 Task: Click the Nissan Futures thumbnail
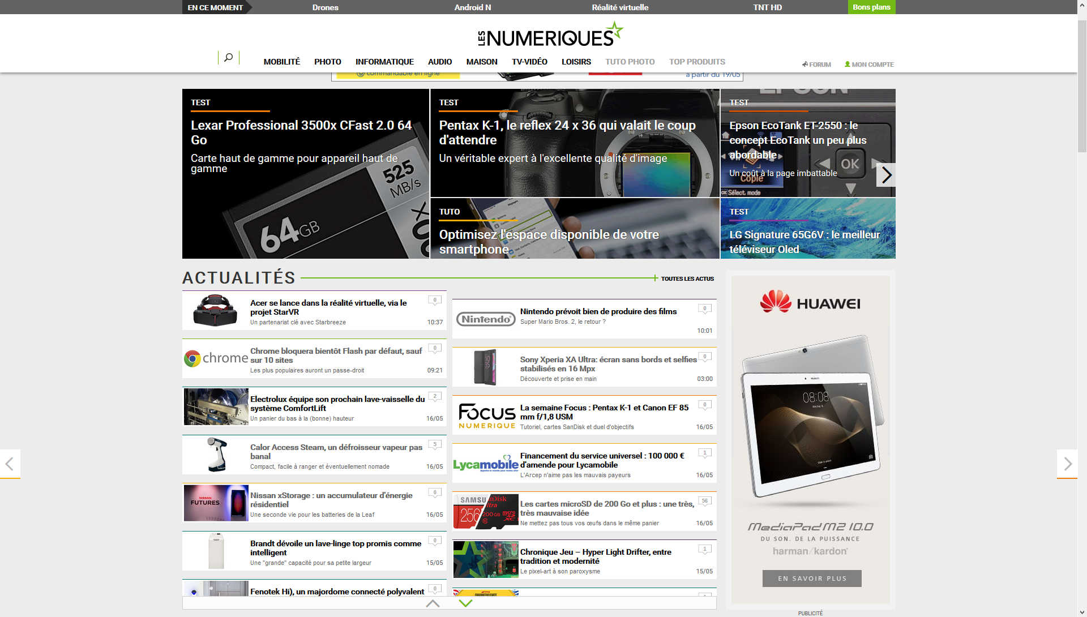tap(216, 503)
